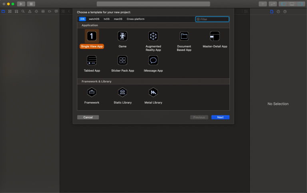307x193 pixels.
Task: Focus the template Filter field
Action: click(212, 19)
